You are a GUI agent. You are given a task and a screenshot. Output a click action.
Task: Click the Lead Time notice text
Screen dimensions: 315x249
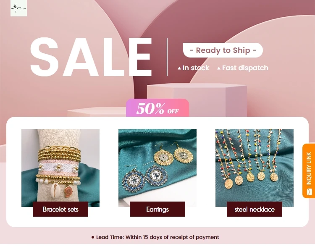[157, 237]
